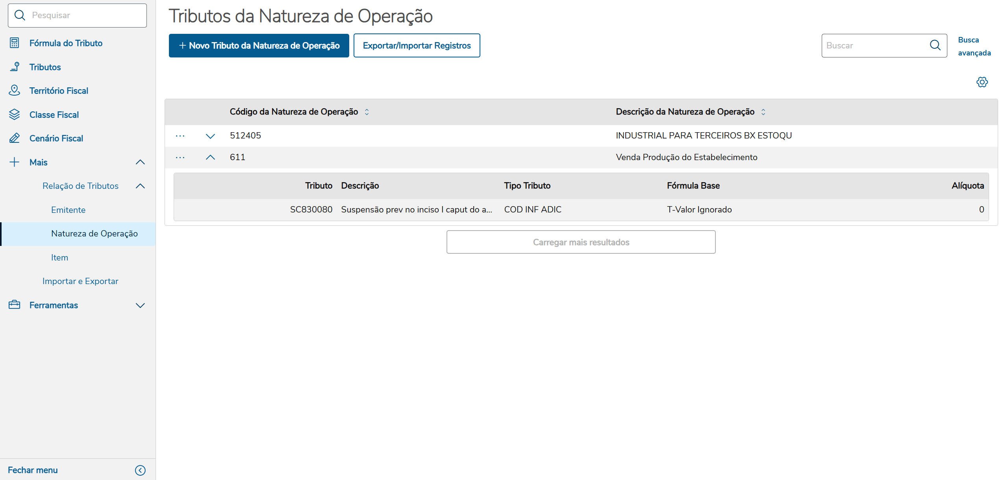Screen dimensions: 1006x480
Task: Open table settings gear icon
Action: point(982,82)
